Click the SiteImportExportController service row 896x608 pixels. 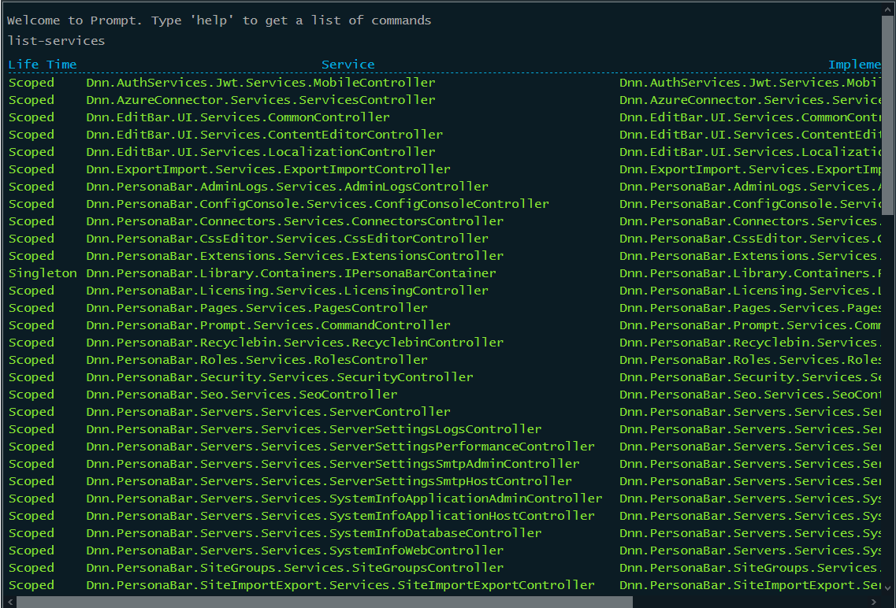[339, 584]
